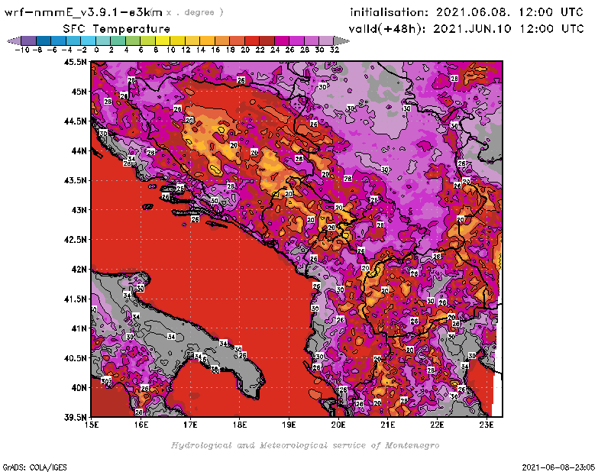Viewport: 611px width, 472px height.
Task: Click the latitude label '42.5N'
Action: point(75,240)
